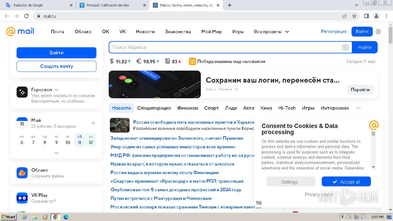Open the VK Play icon
The width and height of the screenshot is (393, 221).
click(22, 198)
